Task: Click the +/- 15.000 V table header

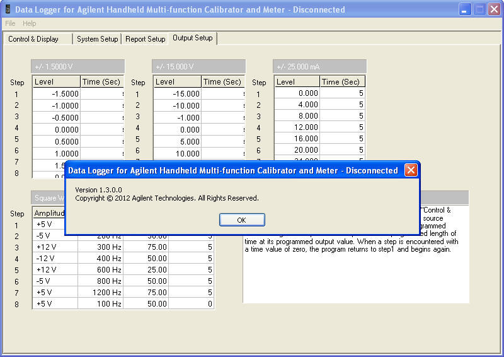Action: point(198,66)
